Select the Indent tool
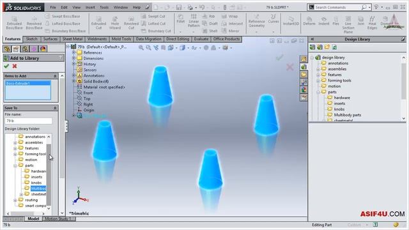The width and height of the screenshot is (409, 230). (324, 21)
